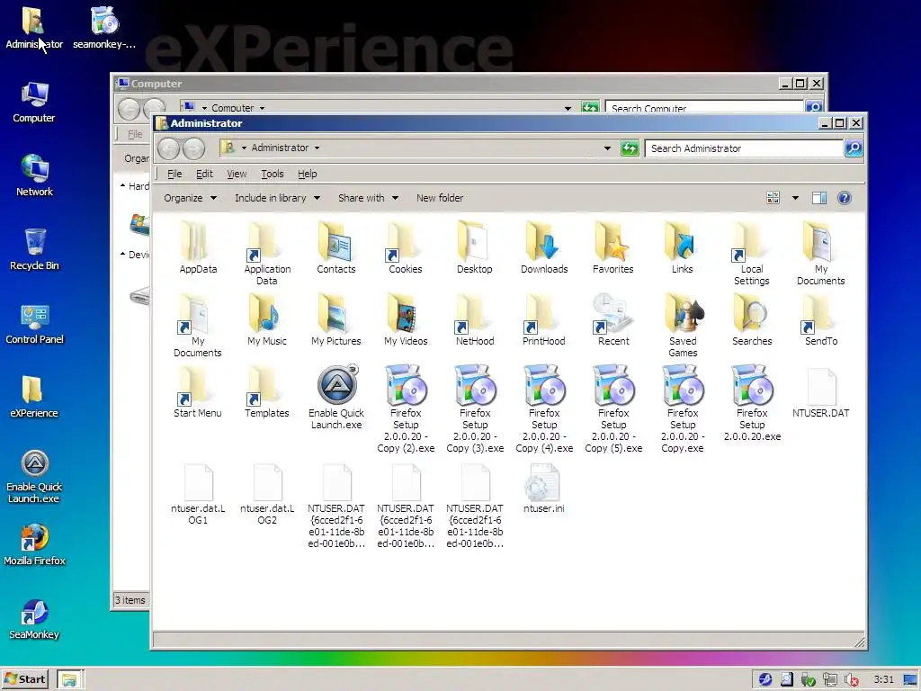The image size is (921, 691).
Task: Open the Edit menu
Action: point(204,174)
